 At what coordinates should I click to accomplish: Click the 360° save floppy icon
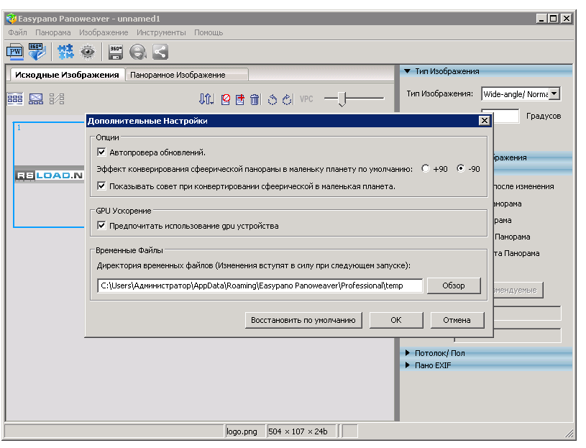coord(116,52)
